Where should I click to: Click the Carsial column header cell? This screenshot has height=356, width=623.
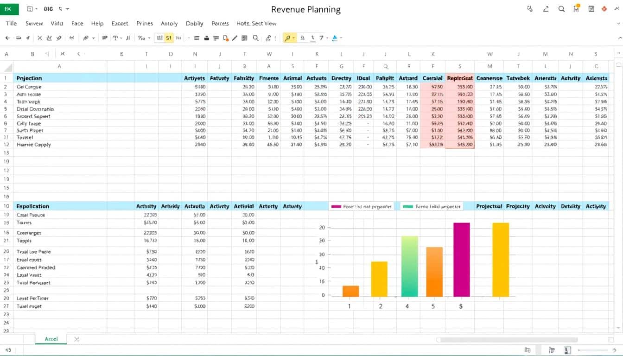tap(433, 78)
